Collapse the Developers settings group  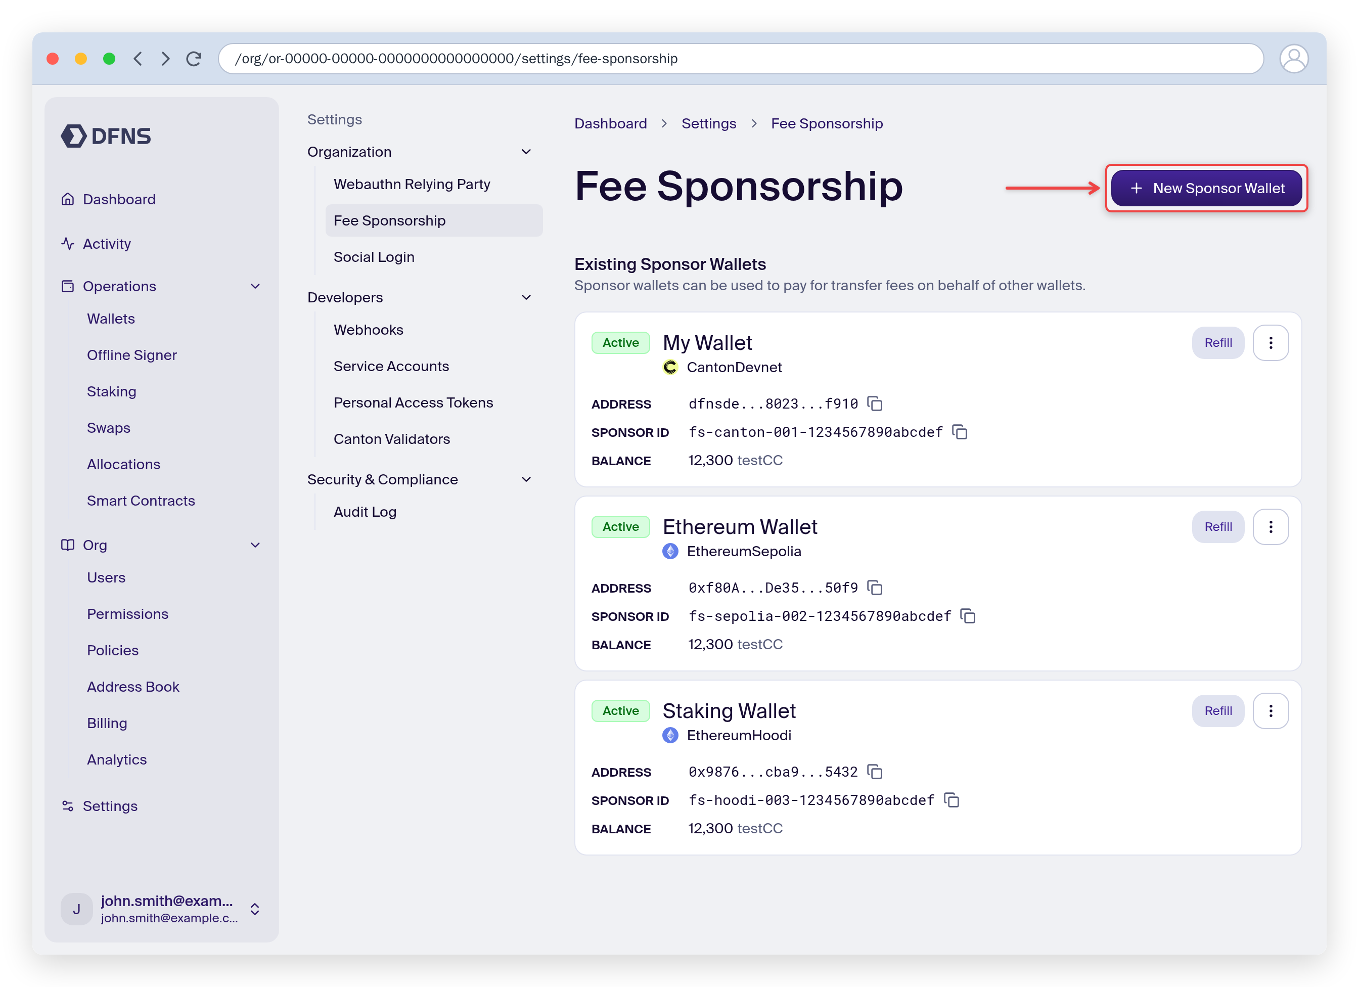coord(526,297)
